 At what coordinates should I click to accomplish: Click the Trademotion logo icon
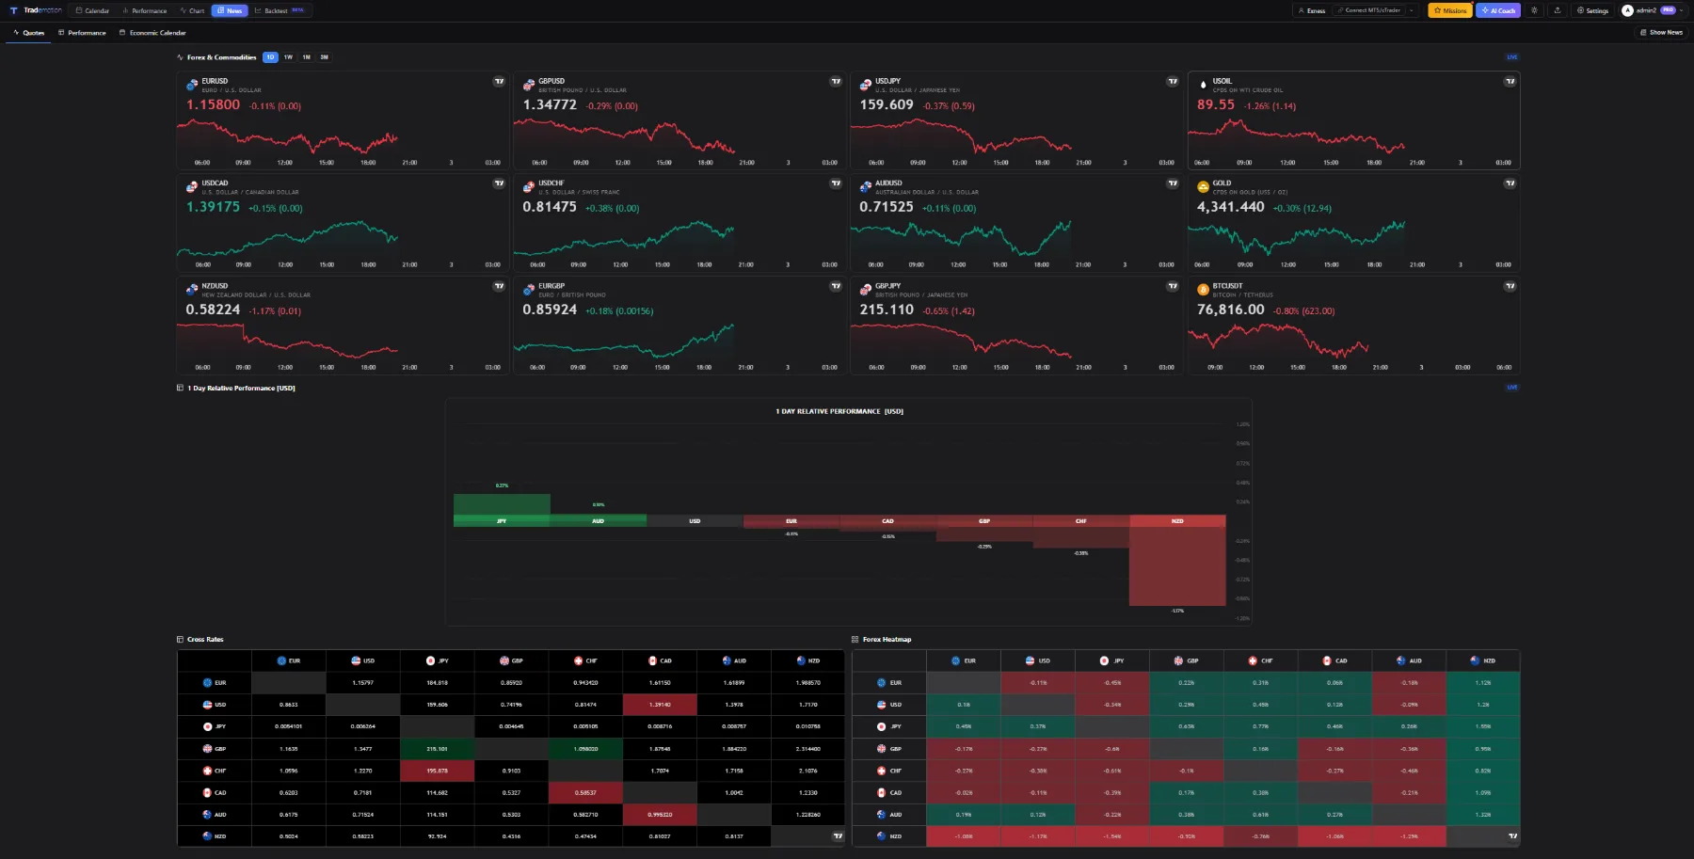(x=14, y=10)
